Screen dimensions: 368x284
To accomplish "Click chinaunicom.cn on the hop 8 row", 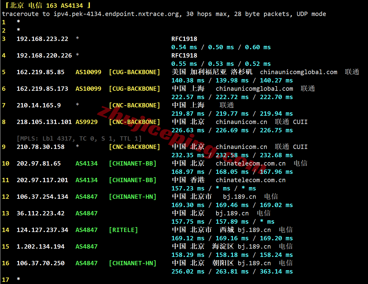I will click(x=241, y=122).
